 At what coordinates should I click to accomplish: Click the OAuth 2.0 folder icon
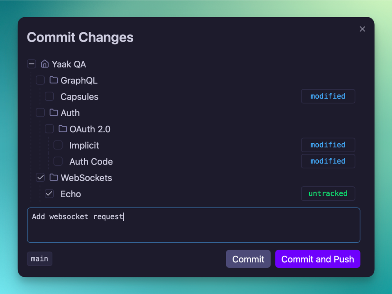point(63,129)
